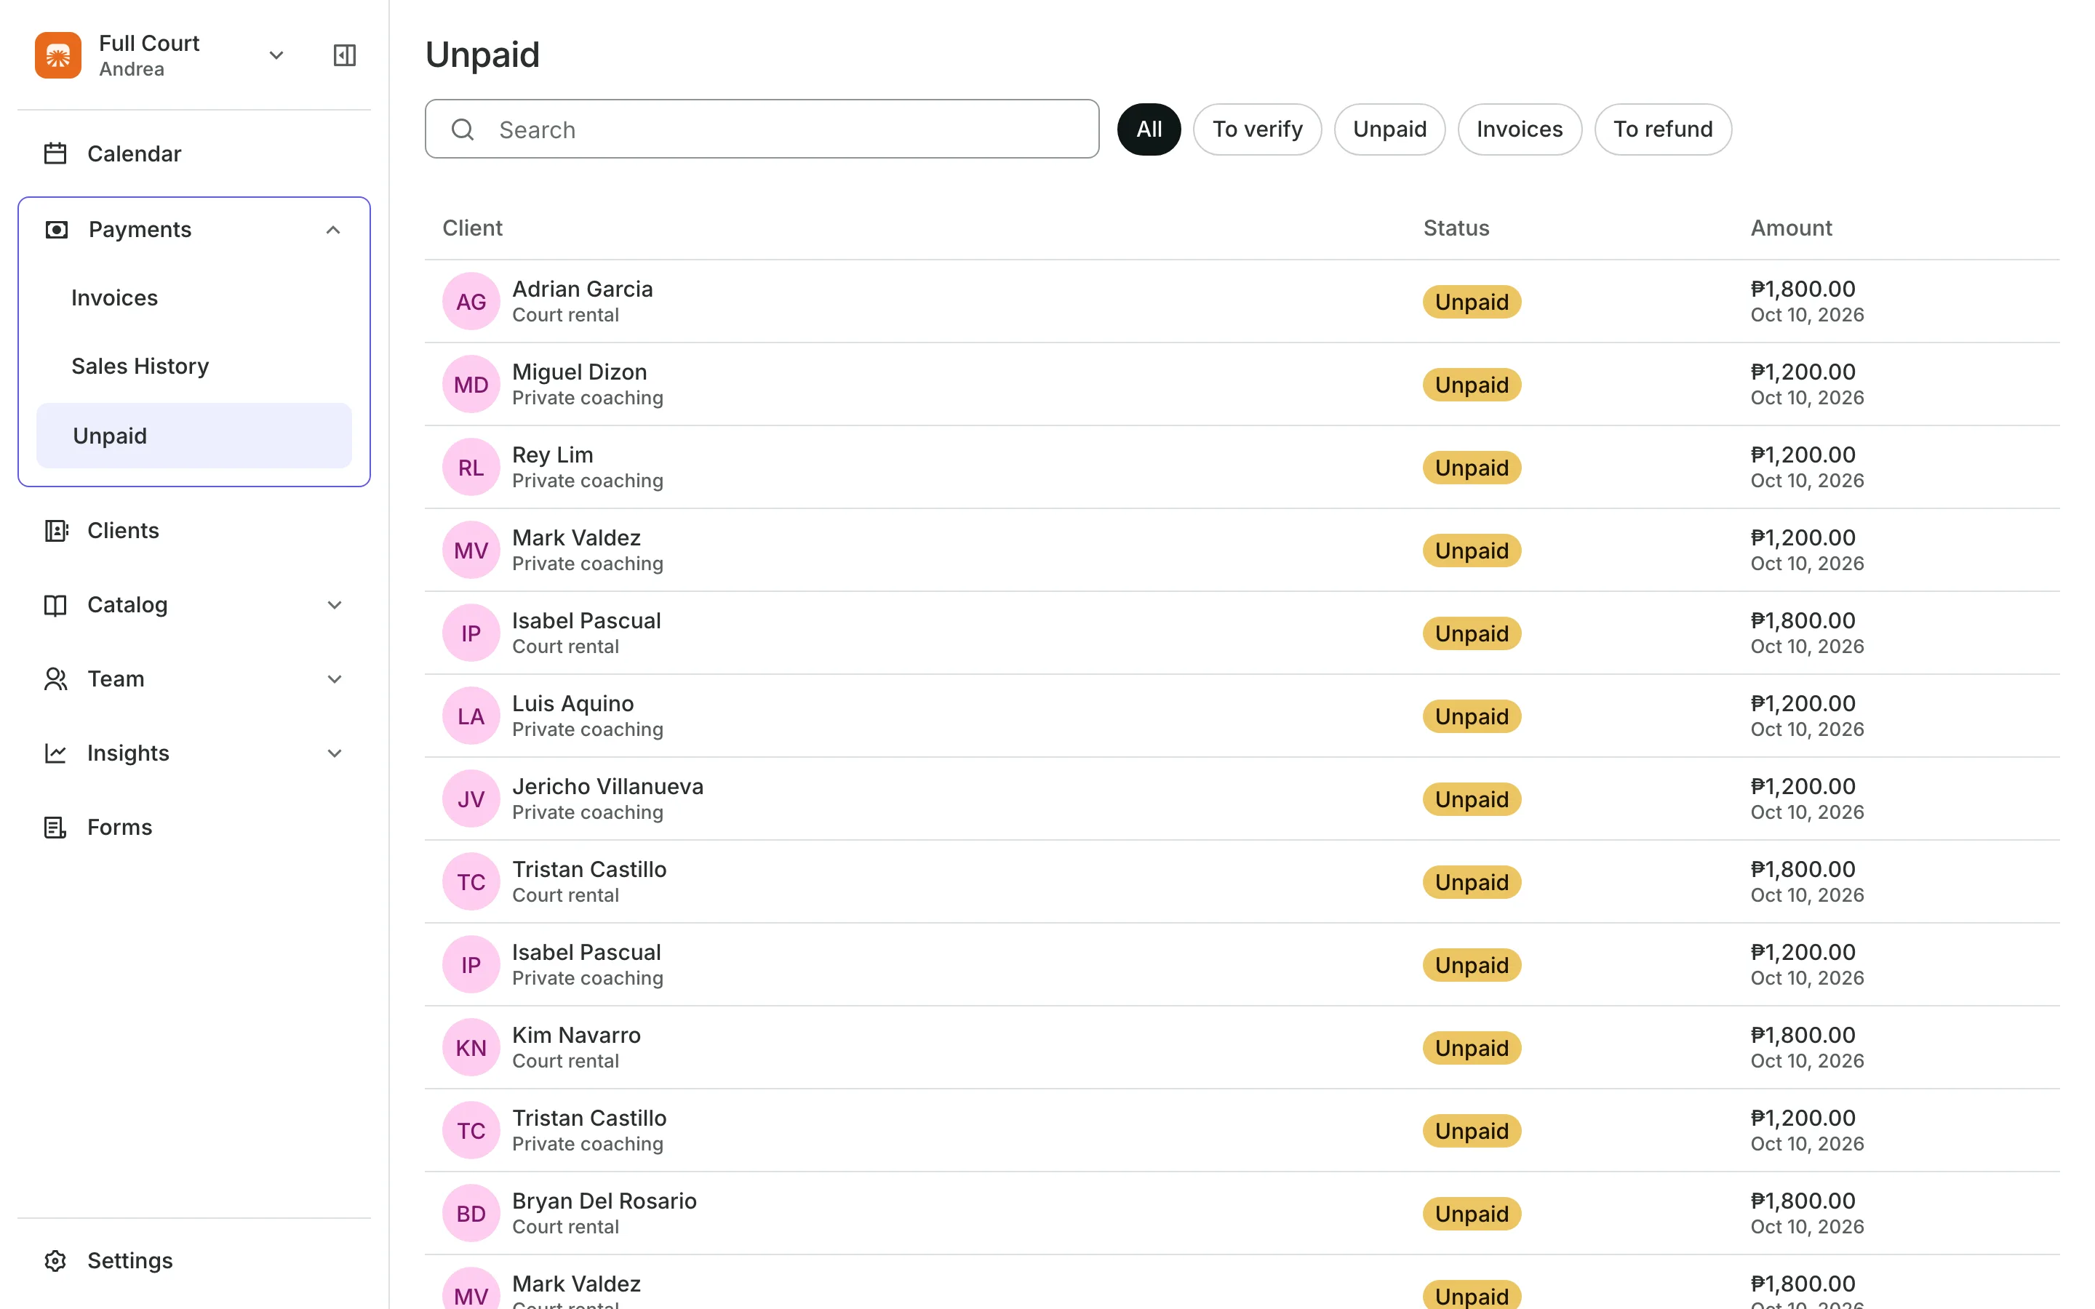
Task: Click the search magnifier icon
Action: pos(463,130)
